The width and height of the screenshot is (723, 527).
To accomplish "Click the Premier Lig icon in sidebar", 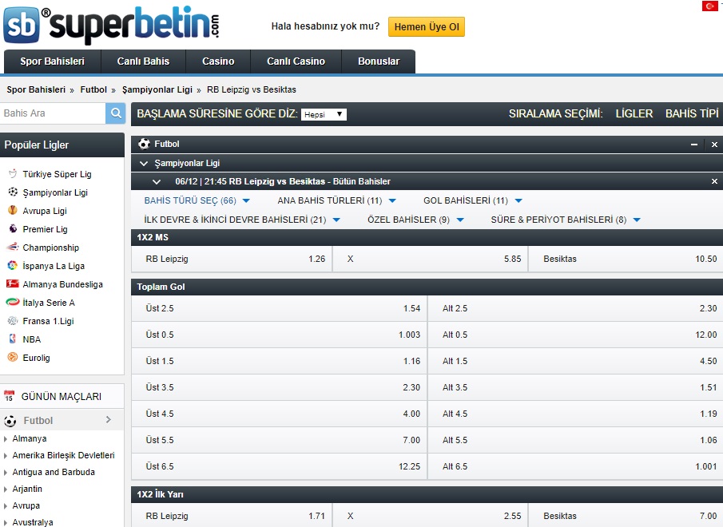I will 12,229.
